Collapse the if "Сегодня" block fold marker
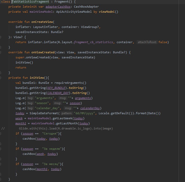The height and width of the screenshot is (182, 185). point(1,134)
